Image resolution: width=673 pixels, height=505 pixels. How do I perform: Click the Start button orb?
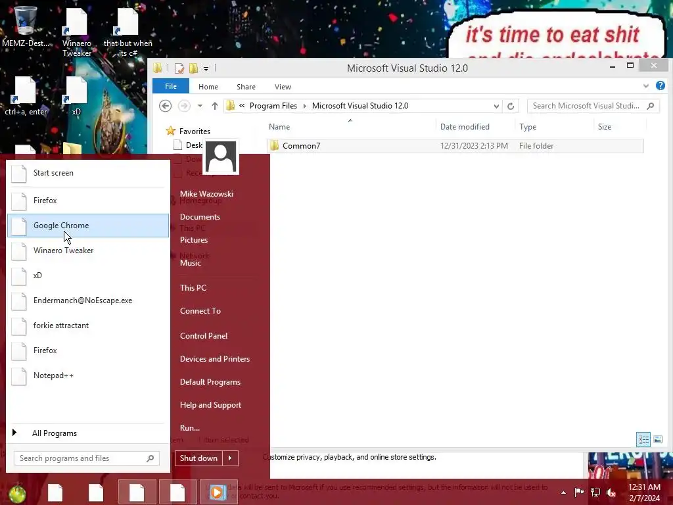[17, 493]
